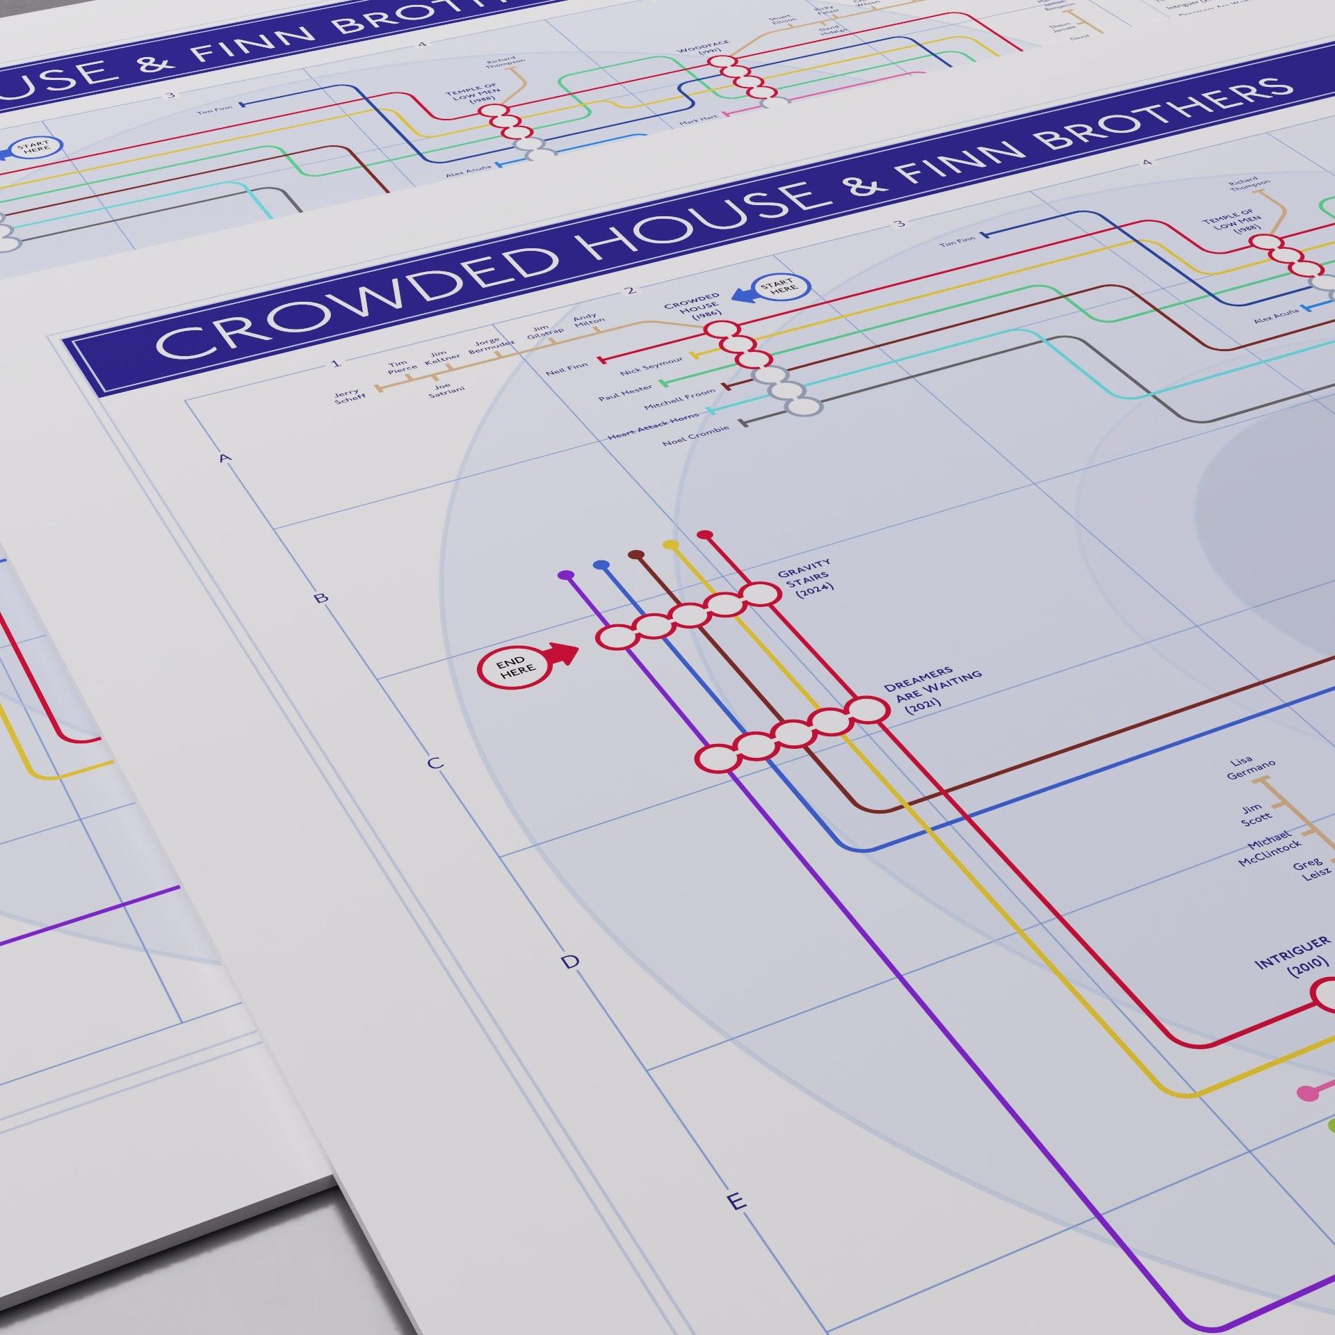Click the pink line endpoint dot near the poster's right edge
The image size is (1335, 1335).
(x=1307, y=1093)
